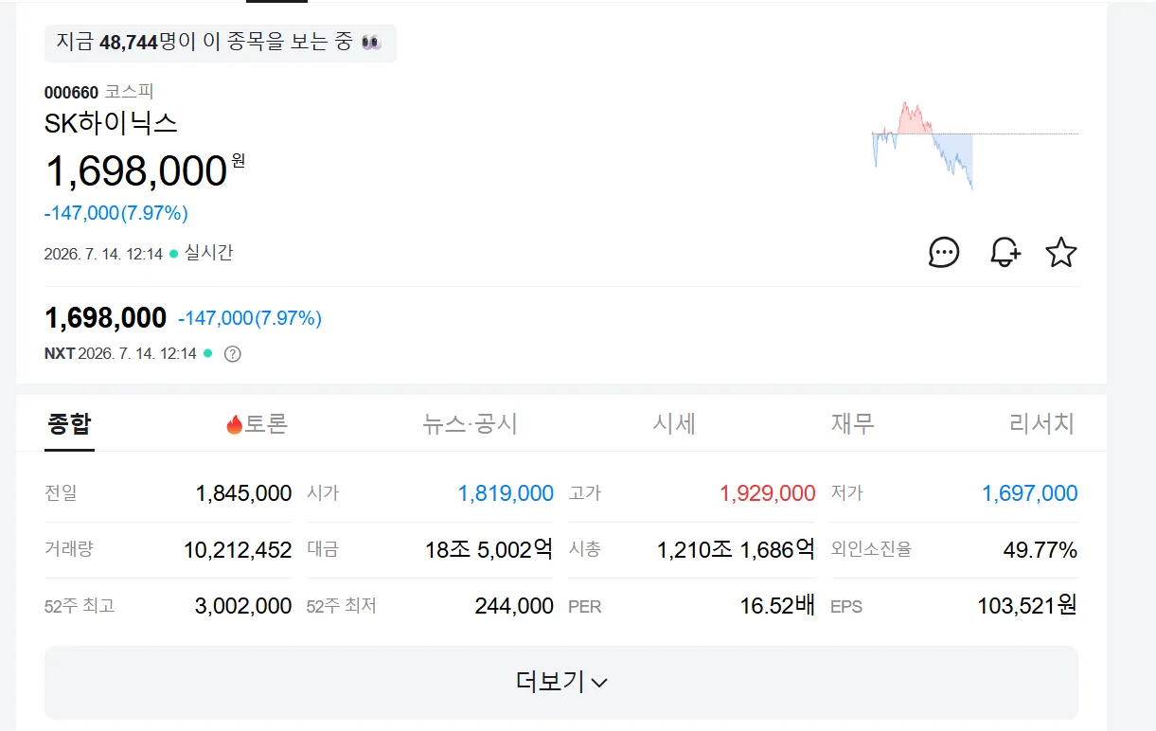Click the 전일 value 1,845,000
The width and height of the screenshot is (1156, 731).
243,493
